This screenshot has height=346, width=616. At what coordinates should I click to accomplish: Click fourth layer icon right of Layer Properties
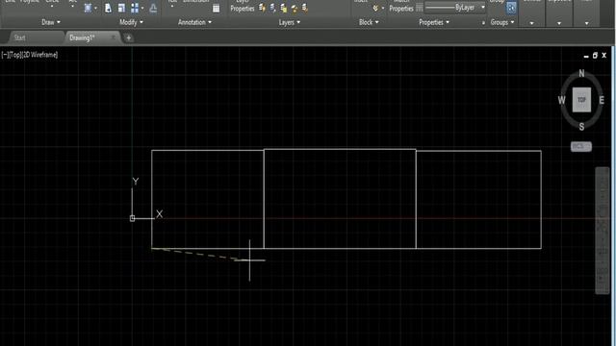point(294,8)
